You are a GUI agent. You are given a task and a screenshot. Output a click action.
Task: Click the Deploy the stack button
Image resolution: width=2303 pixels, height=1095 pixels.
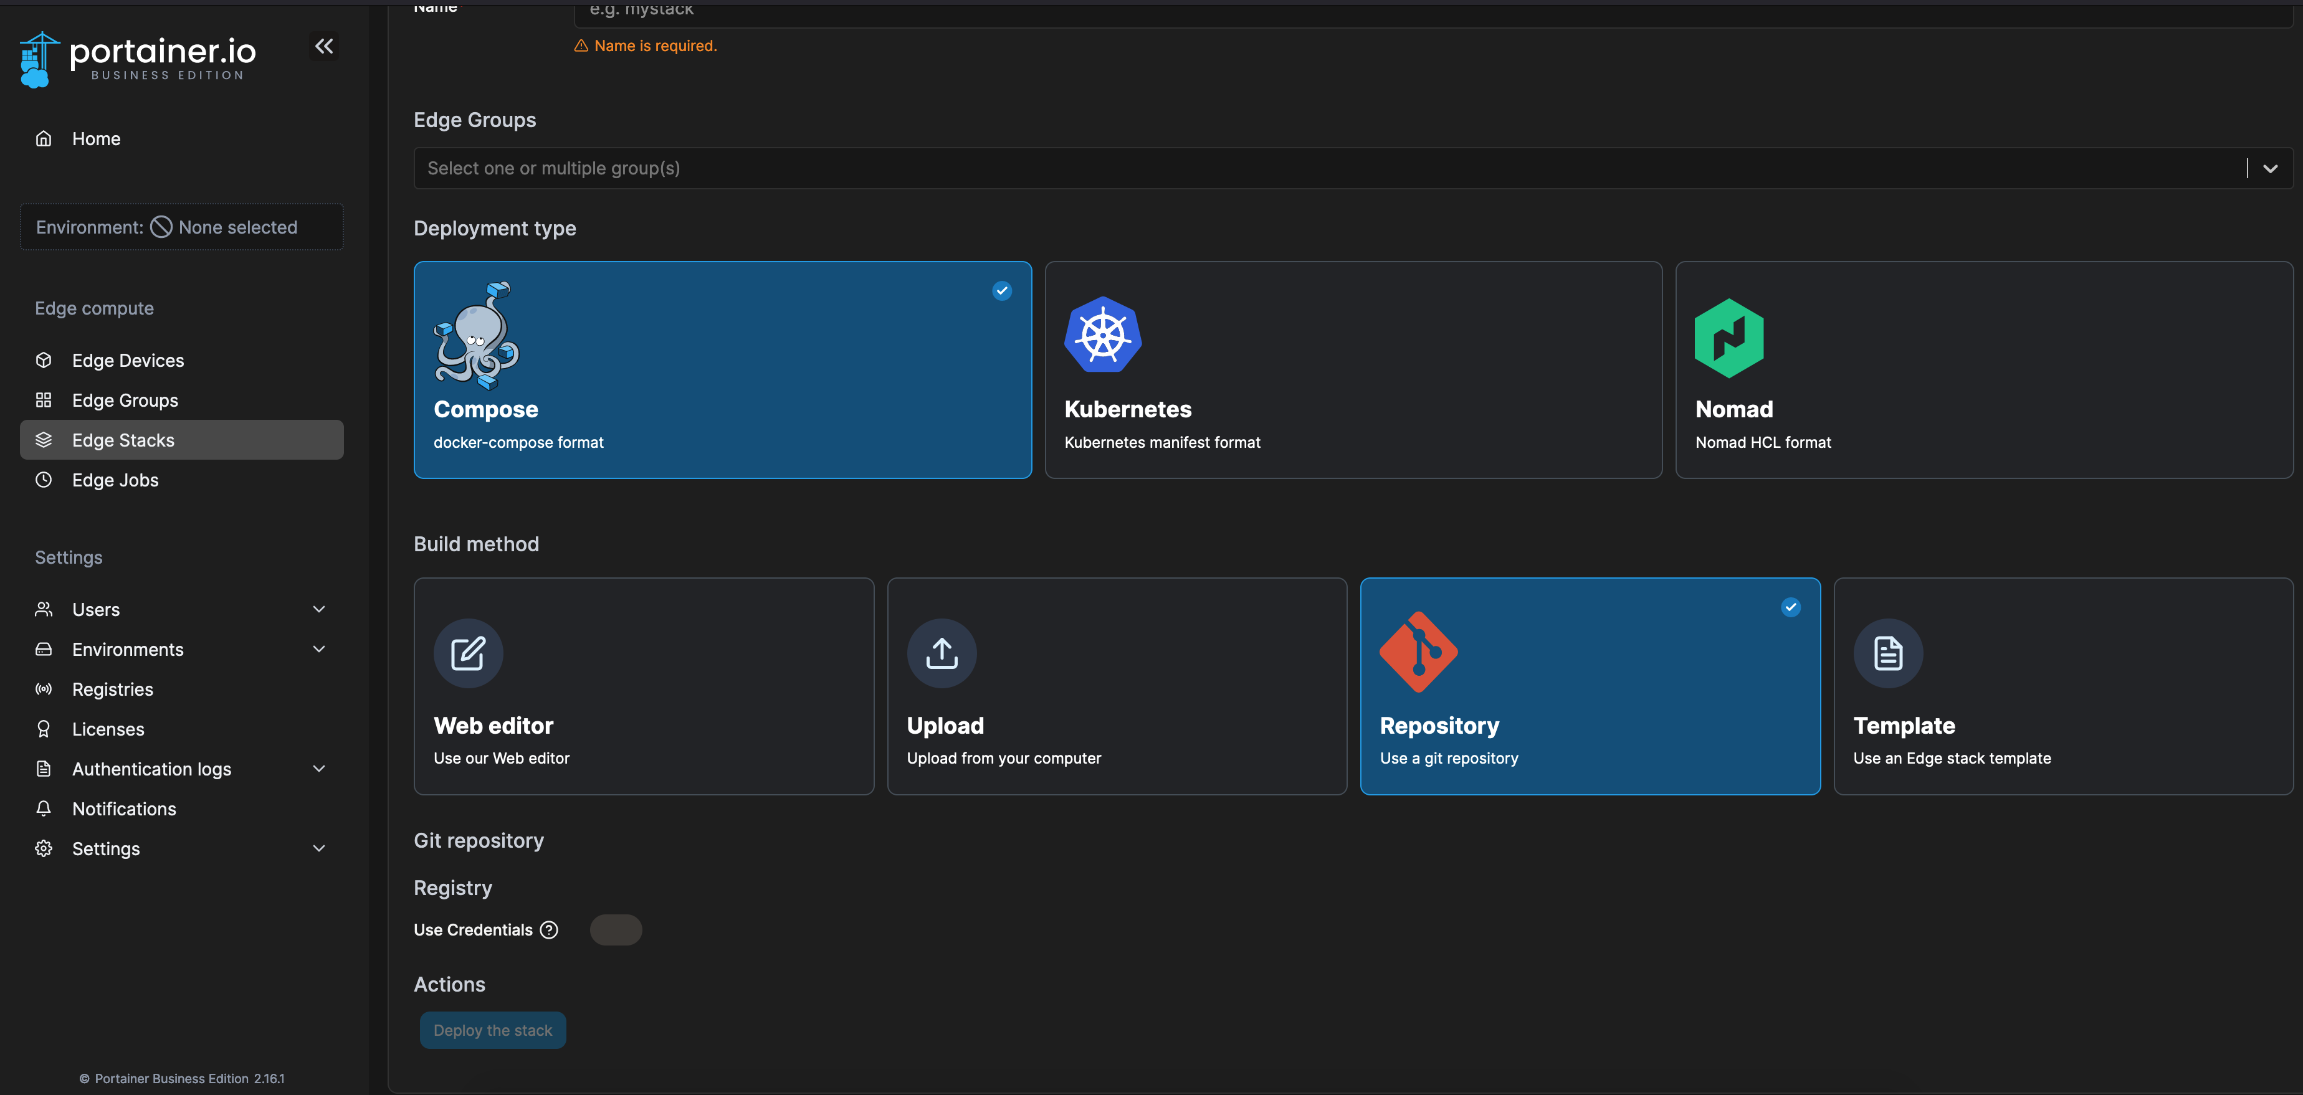[x=492, y=1030]
